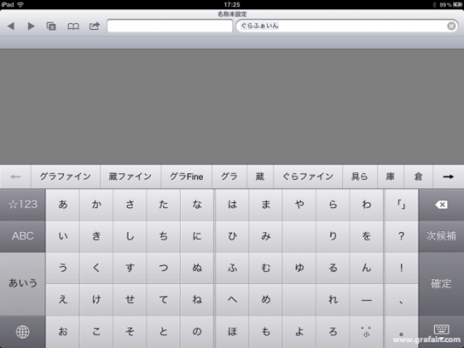The width and height of the screenshot is (464, 348).
Task: Choose the グラファイン candidate
Action: tap(65, 176)
